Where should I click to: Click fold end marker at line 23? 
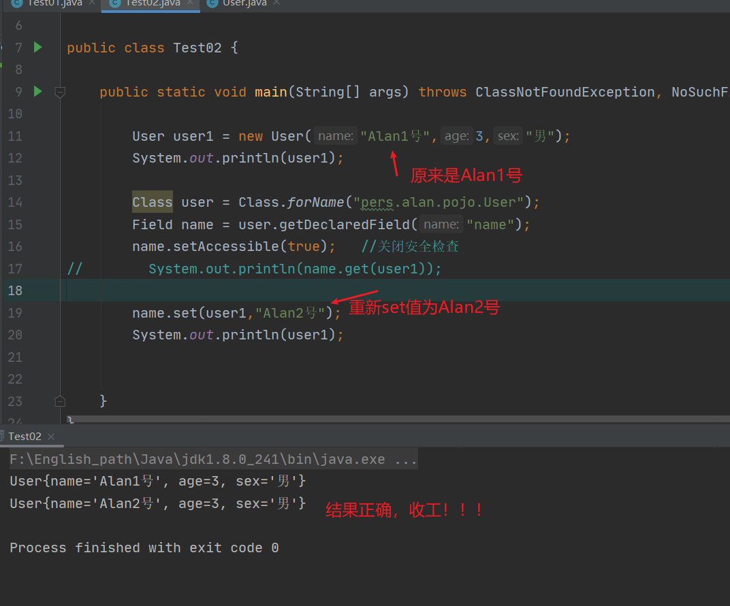click(60, 401)
